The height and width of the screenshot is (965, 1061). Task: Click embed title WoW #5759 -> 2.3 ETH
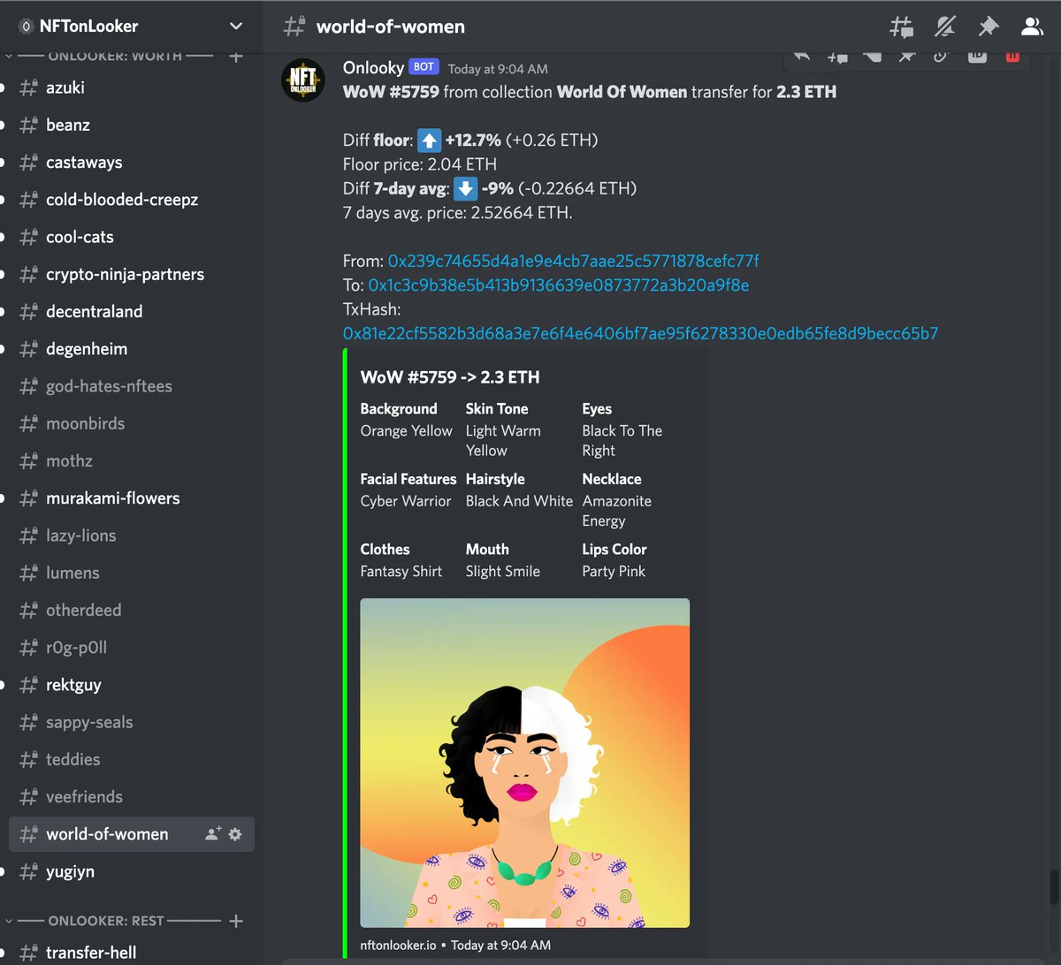pyautogui.click(x=450, y=377)
